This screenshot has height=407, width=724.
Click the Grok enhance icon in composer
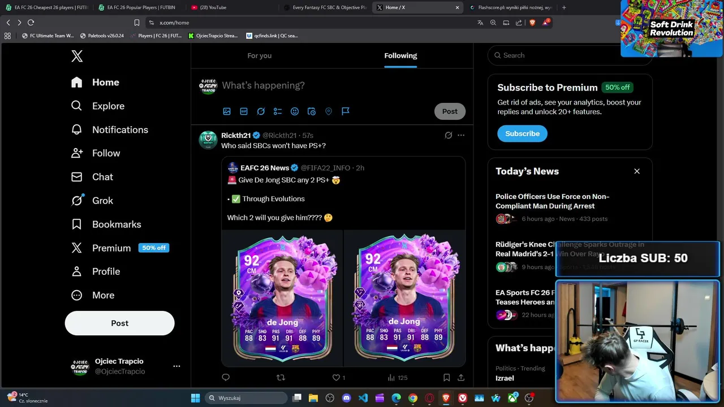click(x=261, y=111)
